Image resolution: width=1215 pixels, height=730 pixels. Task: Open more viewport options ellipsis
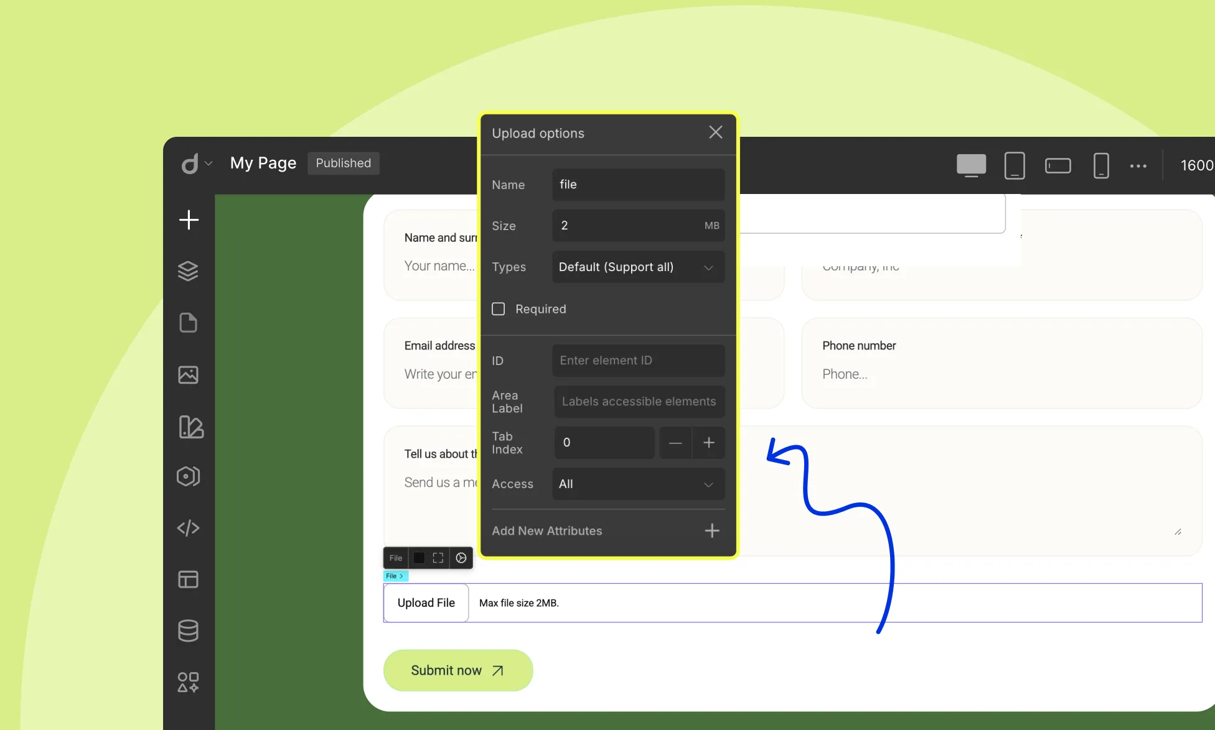click(x=1138, y=166)
